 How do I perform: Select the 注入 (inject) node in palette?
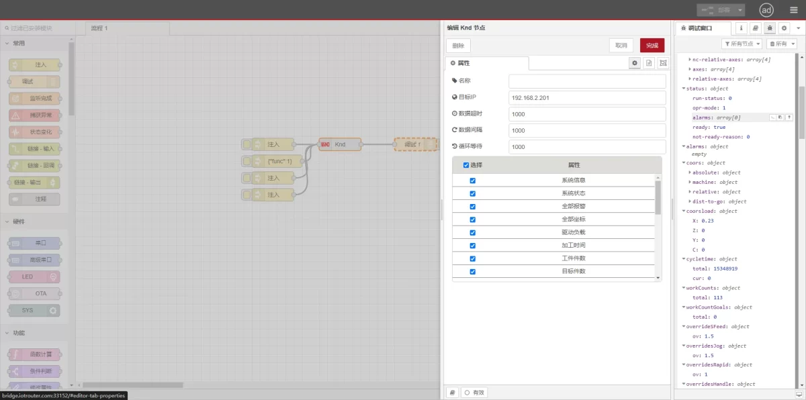tap(33, 64)
